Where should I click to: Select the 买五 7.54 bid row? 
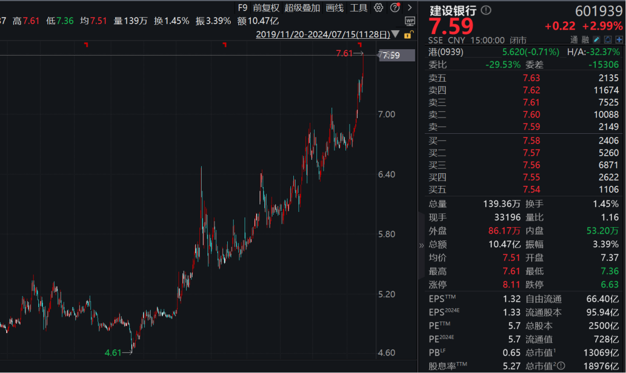pyautogui.click(x=523, y=189)
